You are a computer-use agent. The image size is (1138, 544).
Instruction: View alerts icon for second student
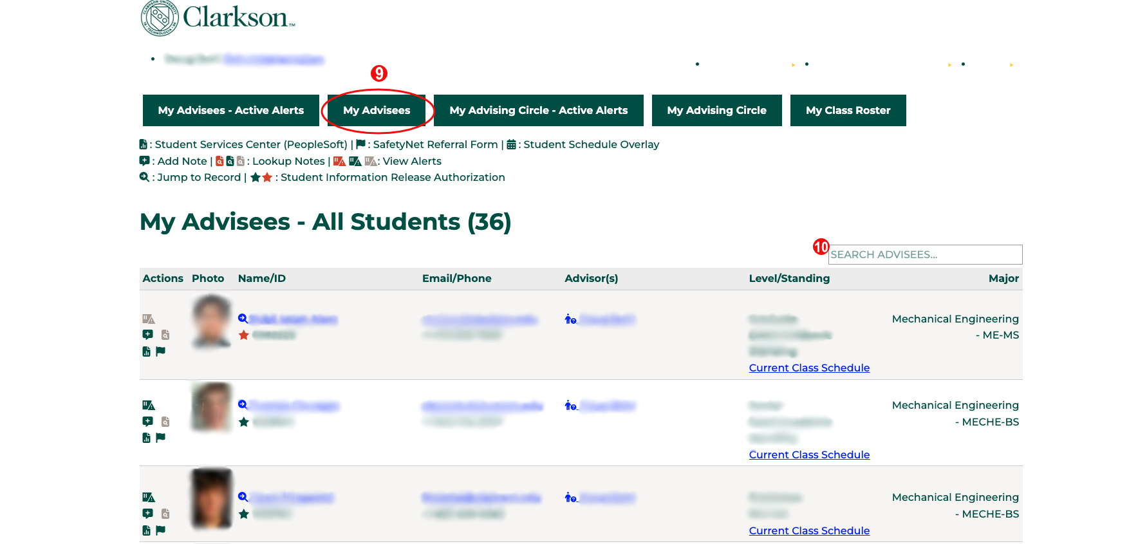tap(148, 406)
